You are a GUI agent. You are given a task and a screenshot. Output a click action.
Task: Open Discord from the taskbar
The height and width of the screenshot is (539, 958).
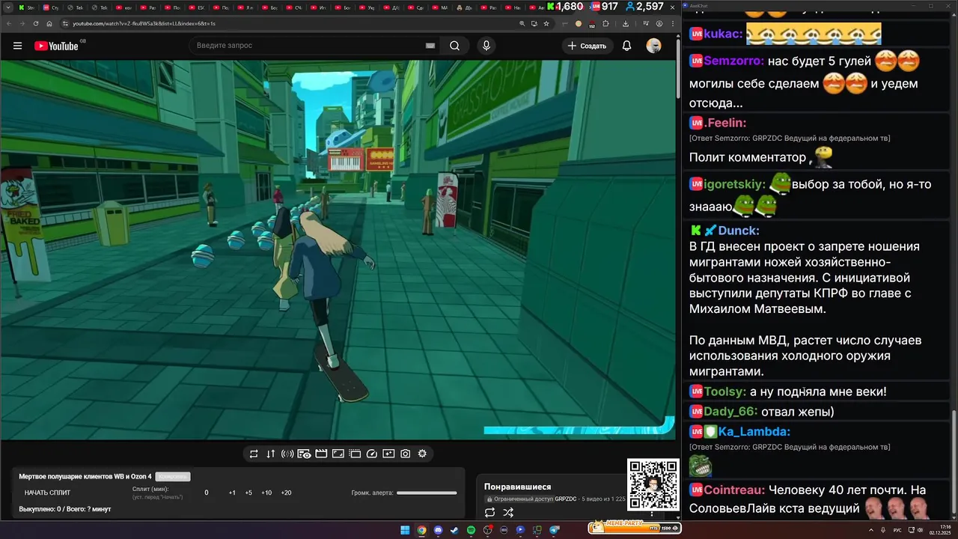[438, 530]
